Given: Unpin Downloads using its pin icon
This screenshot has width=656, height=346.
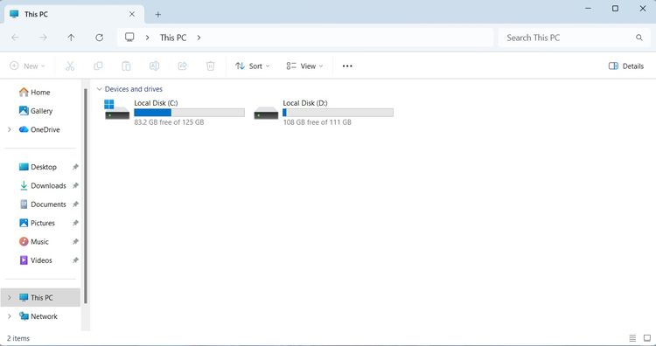Looking at the screenshot, I should [75, 185].
